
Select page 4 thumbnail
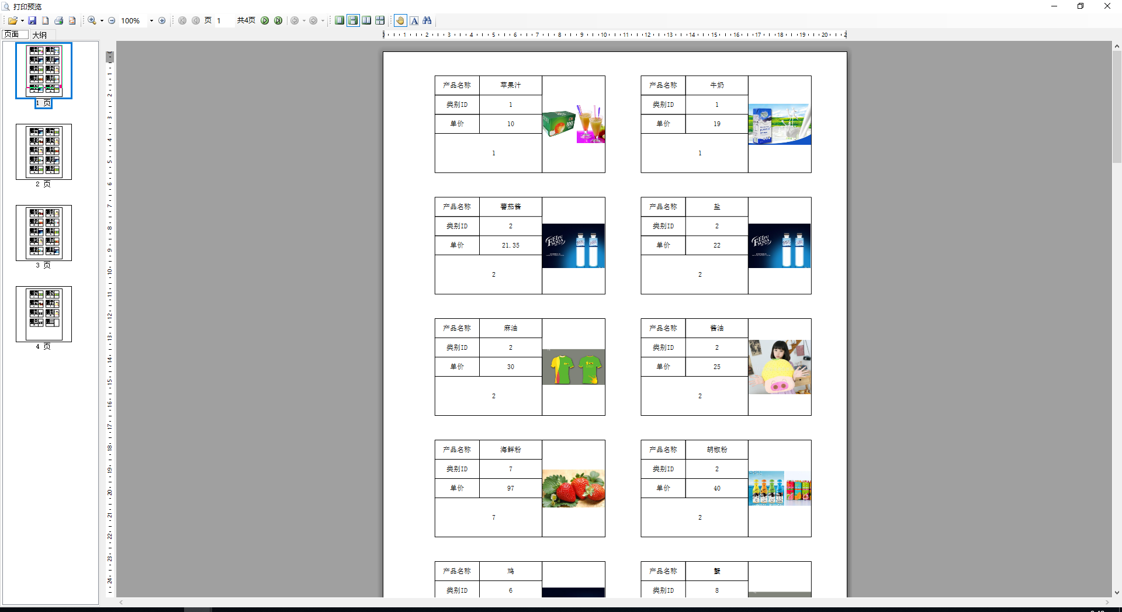tap(44, 314)
